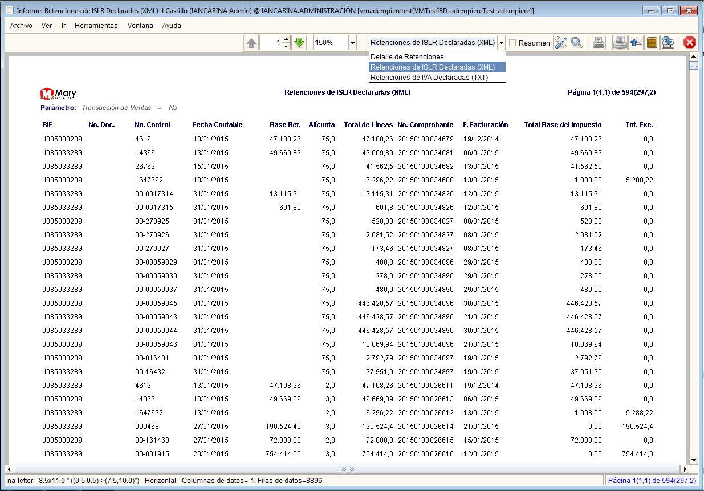The width and height of the screenshot is (704, 491).
Task: Click the No. Doc. column header
Action: point(101,125)
